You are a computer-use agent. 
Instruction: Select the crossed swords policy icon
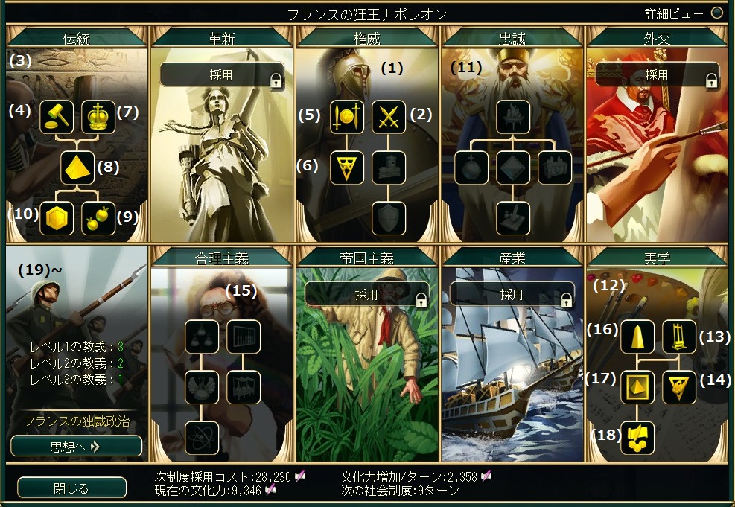389,117
